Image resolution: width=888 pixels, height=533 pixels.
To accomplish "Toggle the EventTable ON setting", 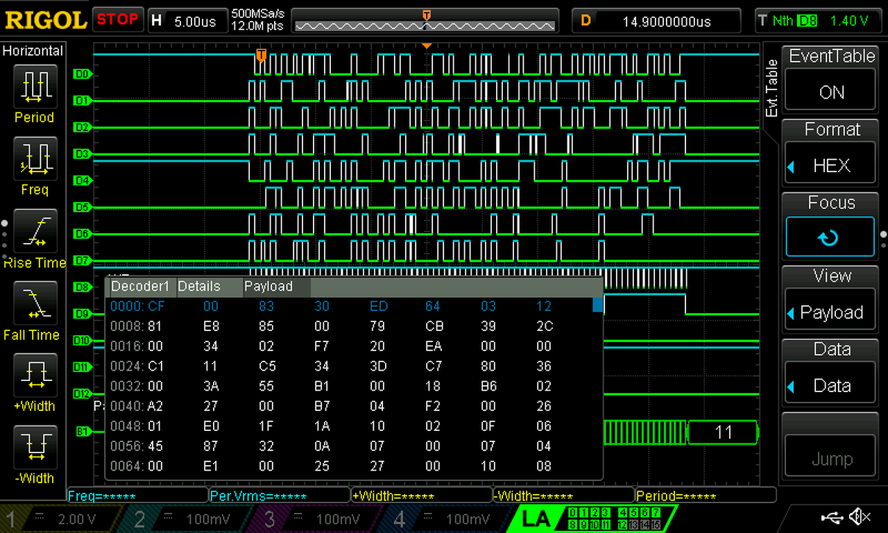I will 831,93.
